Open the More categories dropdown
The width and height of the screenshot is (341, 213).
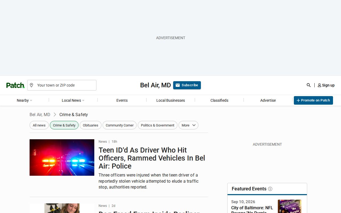[x=188, y=125]
